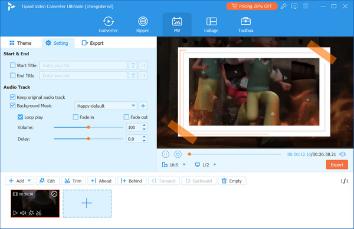Mute the preview speaker icon
Viewport: 354px width, 229px height.
[x=342, y=154]
